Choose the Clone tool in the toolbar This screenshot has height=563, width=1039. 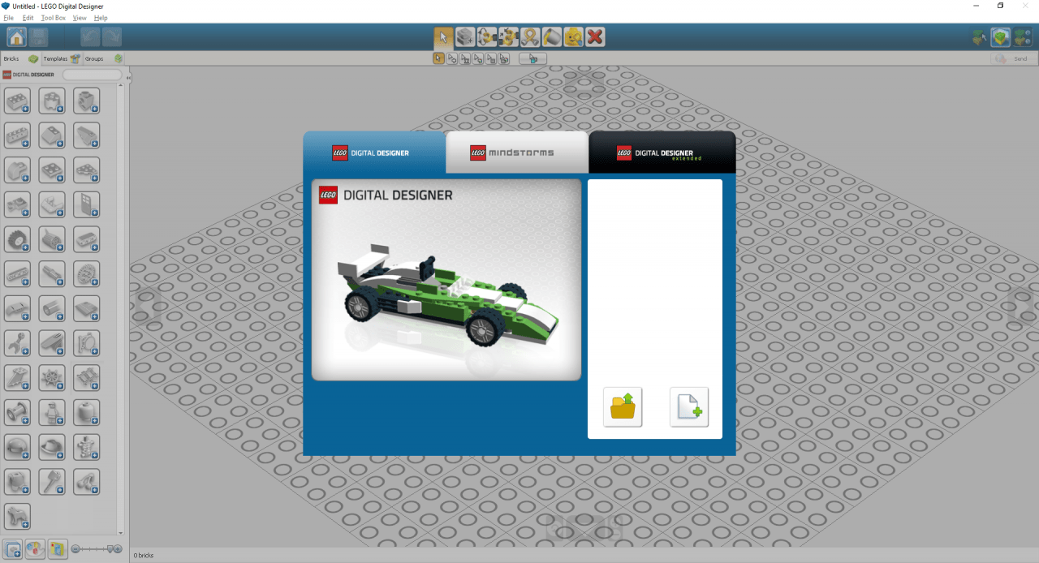pos(465,37)
